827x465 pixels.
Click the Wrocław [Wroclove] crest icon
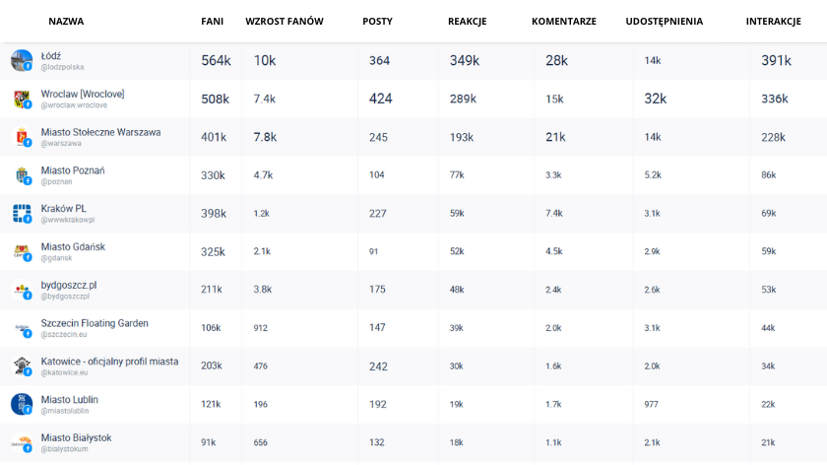(x=22, y=99)
